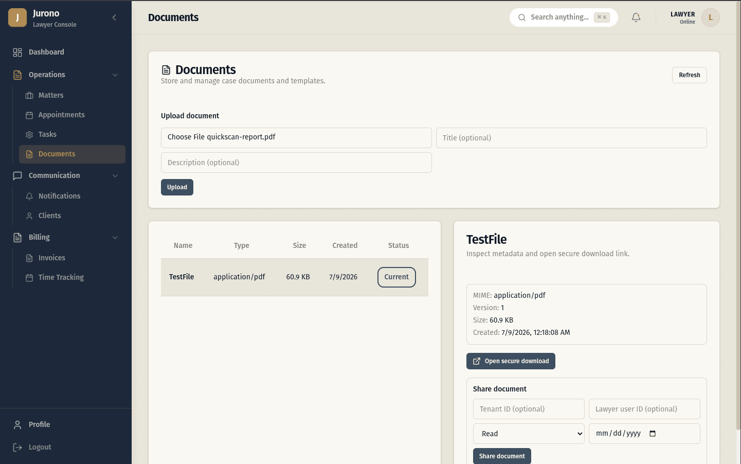Click the page vertical scrollbar
This screenshot has height=464, width=741.
(x=738, y=216)
